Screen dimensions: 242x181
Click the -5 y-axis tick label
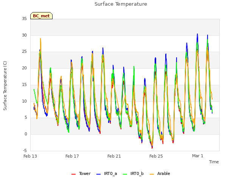[x=25, y=150]
